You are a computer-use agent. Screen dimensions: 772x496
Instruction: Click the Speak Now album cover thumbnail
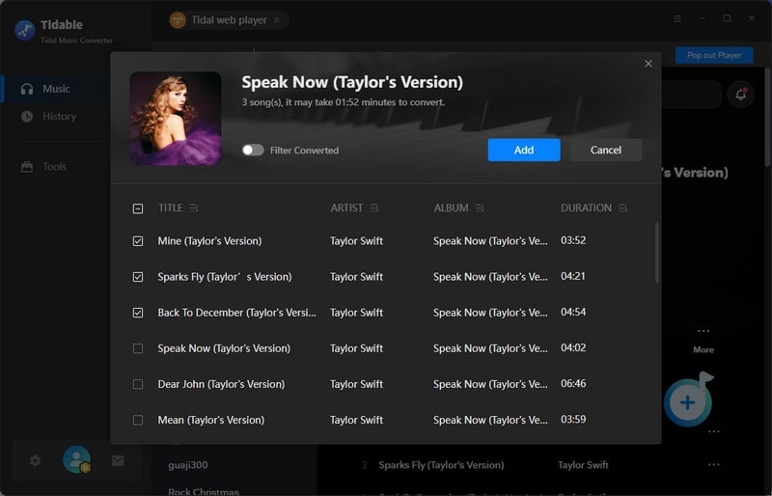pos(176,119)
